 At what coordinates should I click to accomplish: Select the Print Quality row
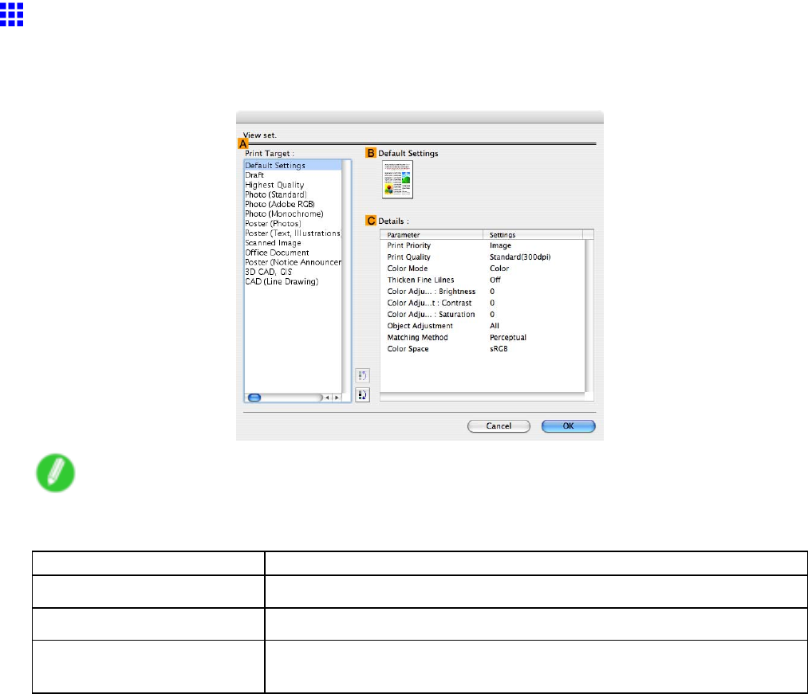click(x=483, y=257)
